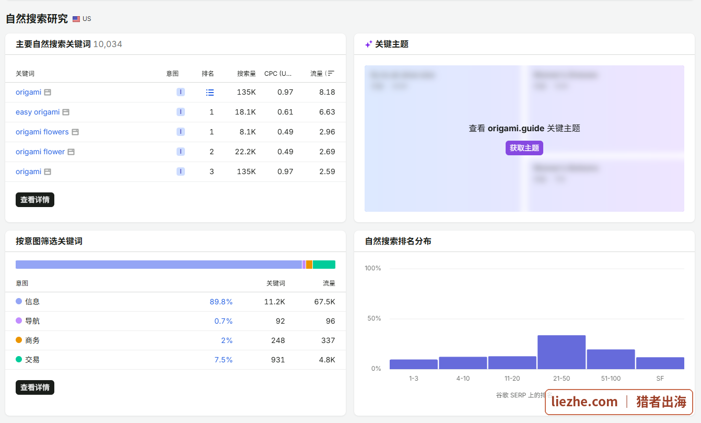The width and height of the screenshot is (701, 423).
Task: Click the 7.5% transactional intent link
Action: pos(224,360)
